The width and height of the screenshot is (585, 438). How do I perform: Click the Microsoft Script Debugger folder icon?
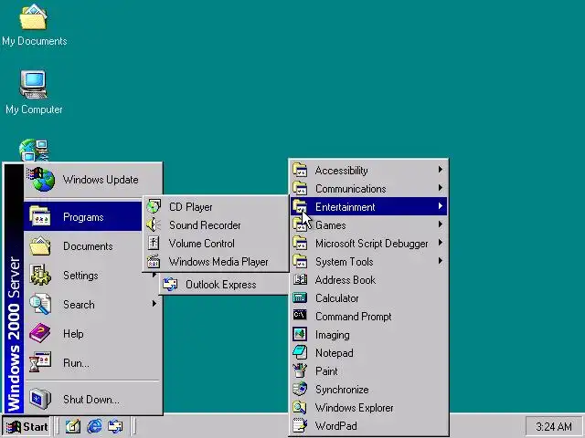point(300,243)
